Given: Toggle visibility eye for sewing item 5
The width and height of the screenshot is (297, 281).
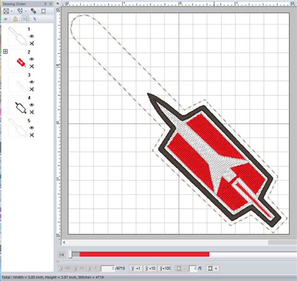Looking at the screenshot, I should [31, 128].
